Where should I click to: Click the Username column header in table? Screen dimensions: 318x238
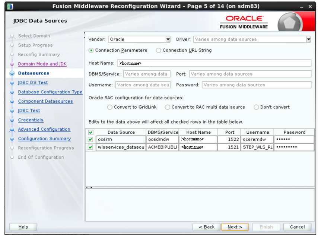coord(258,132)
